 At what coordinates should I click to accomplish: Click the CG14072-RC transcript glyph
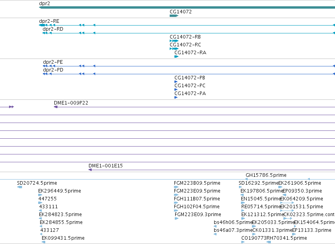(174, 49)
